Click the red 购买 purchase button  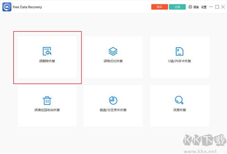tap(160, 7)
